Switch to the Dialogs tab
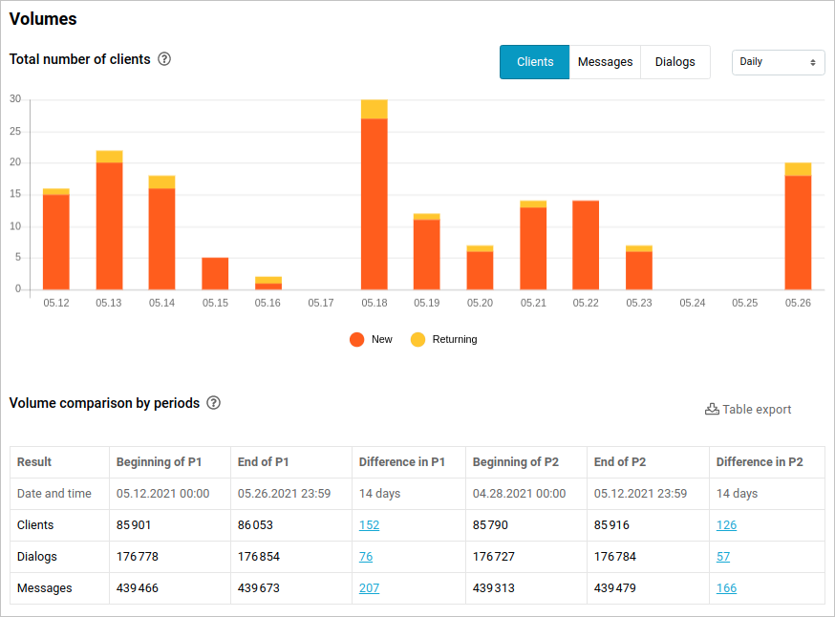The image size is (835, 617). pyautogui.click(x=674, y=62)
